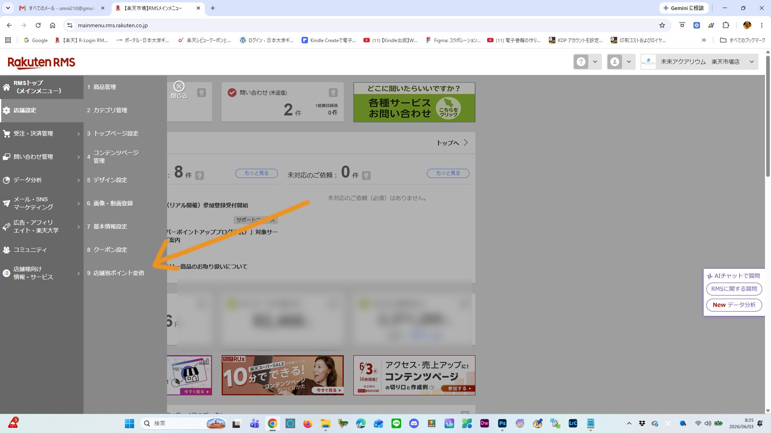Open the Kindle Createで電子... bookmark
The image size is (771, 433).
pyautogui.click(x=329, y=40)
